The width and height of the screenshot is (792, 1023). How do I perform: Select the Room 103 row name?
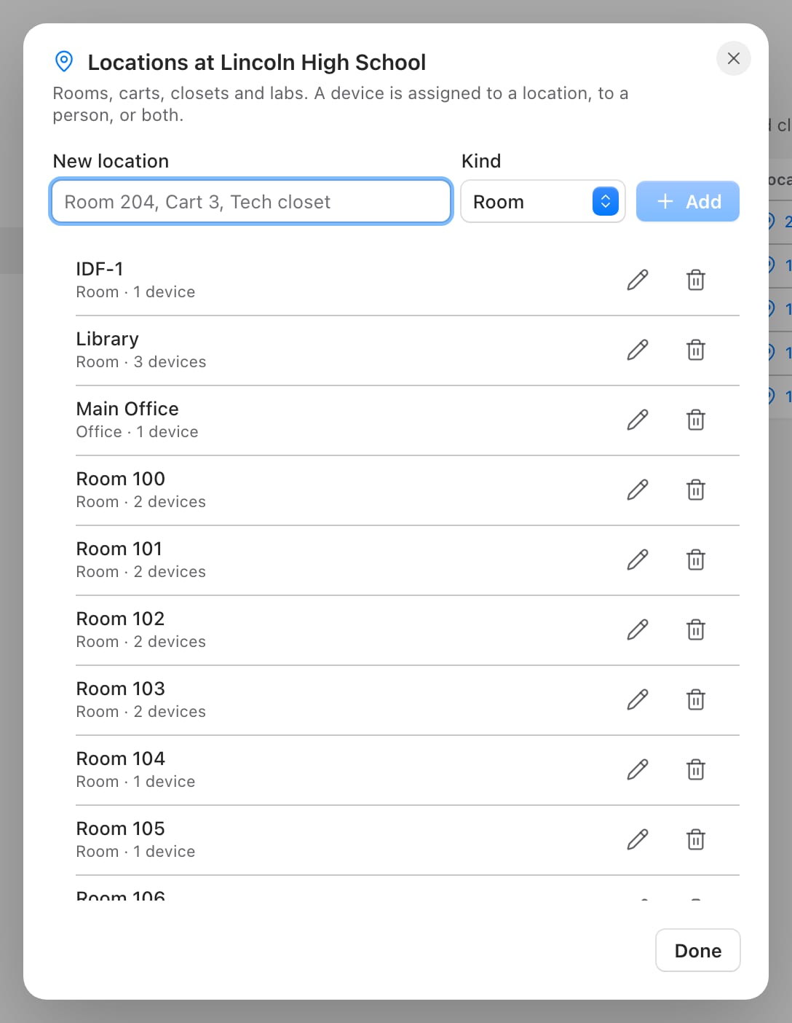coord(121,689)
